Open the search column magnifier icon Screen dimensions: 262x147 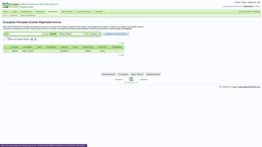click(6, 34)
